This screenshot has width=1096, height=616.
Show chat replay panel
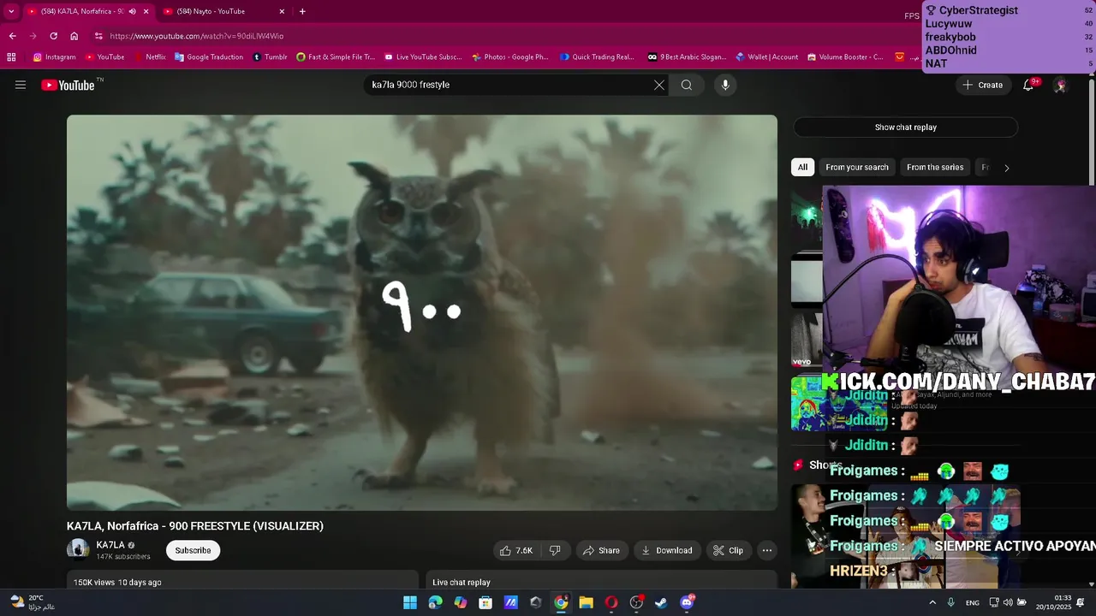905,127
